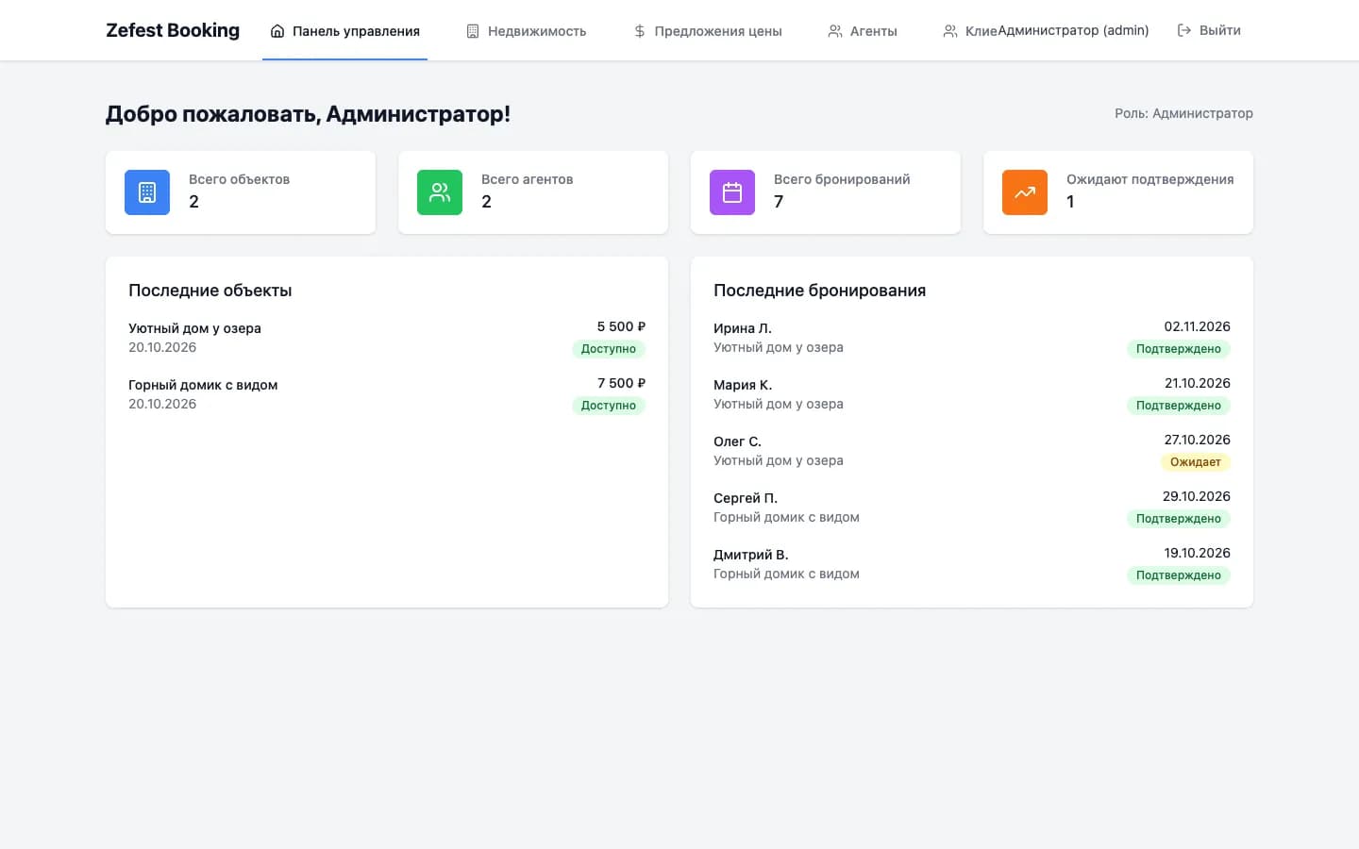Viewport: 1359px width, 849px height.
Task: Select the Горный домик с видом object row
Action: coord(387,394)
